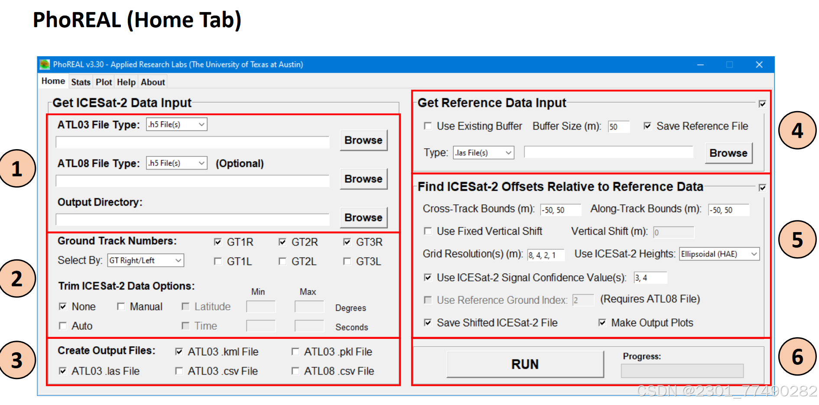Check the Latitude trim checkbox

pyautogui.click(x=185, y=306)
